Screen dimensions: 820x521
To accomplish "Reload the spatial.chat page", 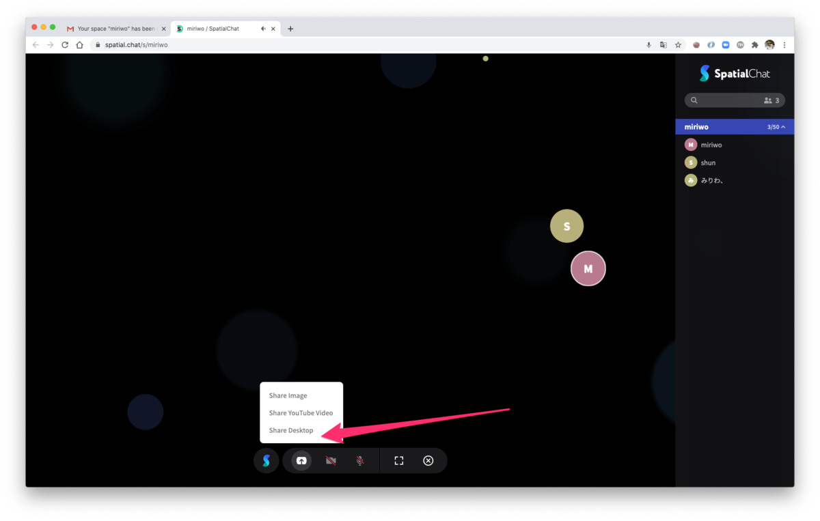I will [x=65, y=45].
